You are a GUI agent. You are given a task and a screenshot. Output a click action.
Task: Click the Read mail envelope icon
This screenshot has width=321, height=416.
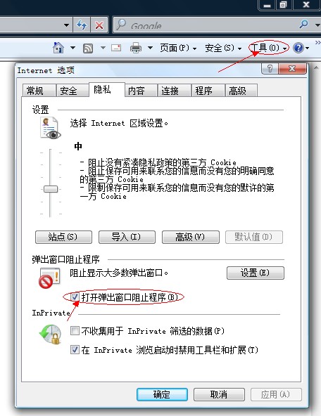tap(116, 48)
